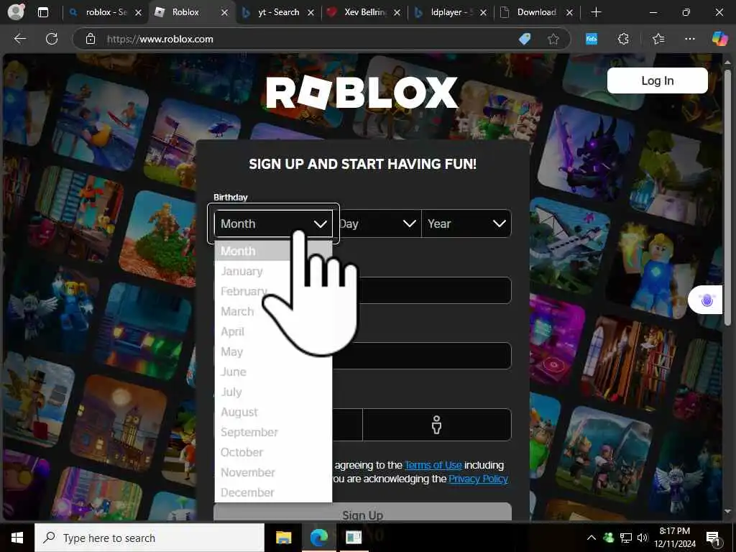Reload the page with refresh icon

(52, 39)
